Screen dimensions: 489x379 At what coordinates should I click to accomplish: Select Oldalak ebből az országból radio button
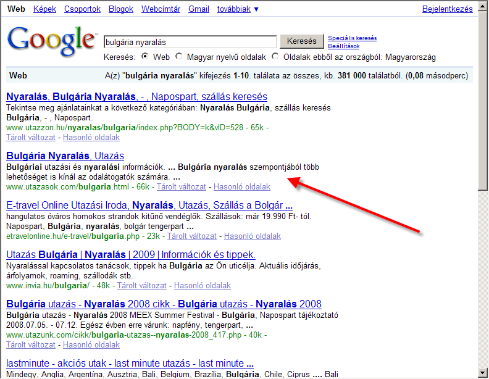(275, 56)
